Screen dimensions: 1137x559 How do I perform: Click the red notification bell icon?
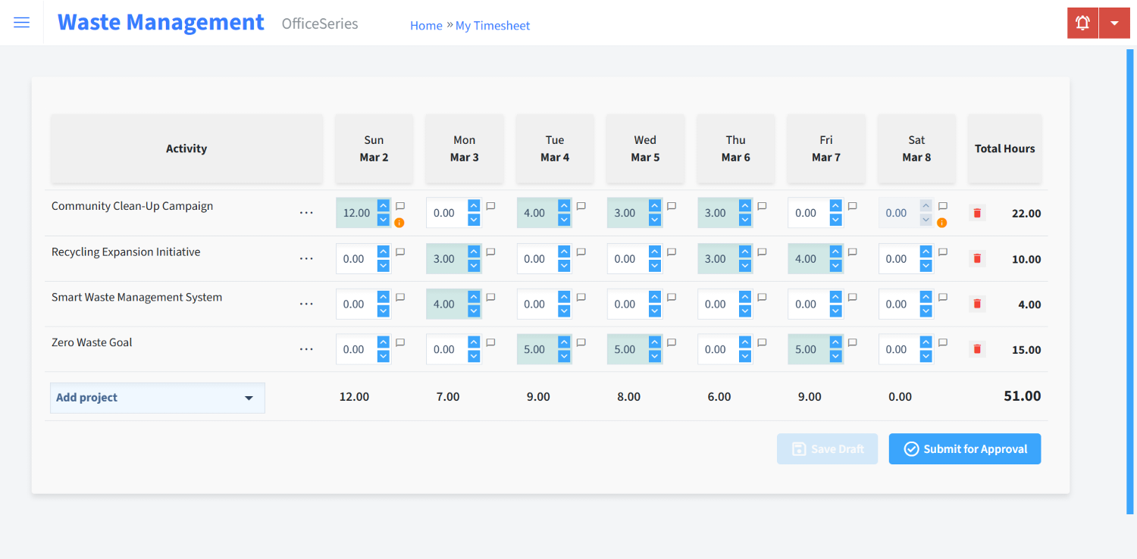1082,23
